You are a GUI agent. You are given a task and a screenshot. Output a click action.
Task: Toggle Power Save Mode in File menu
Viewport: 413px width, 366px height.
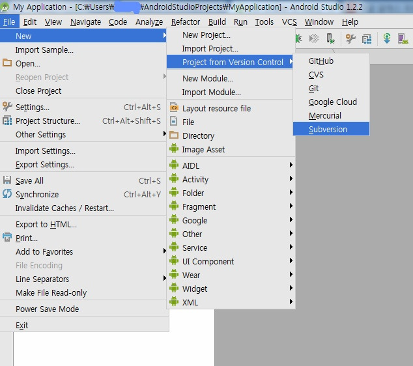click(x=84, y=309)
